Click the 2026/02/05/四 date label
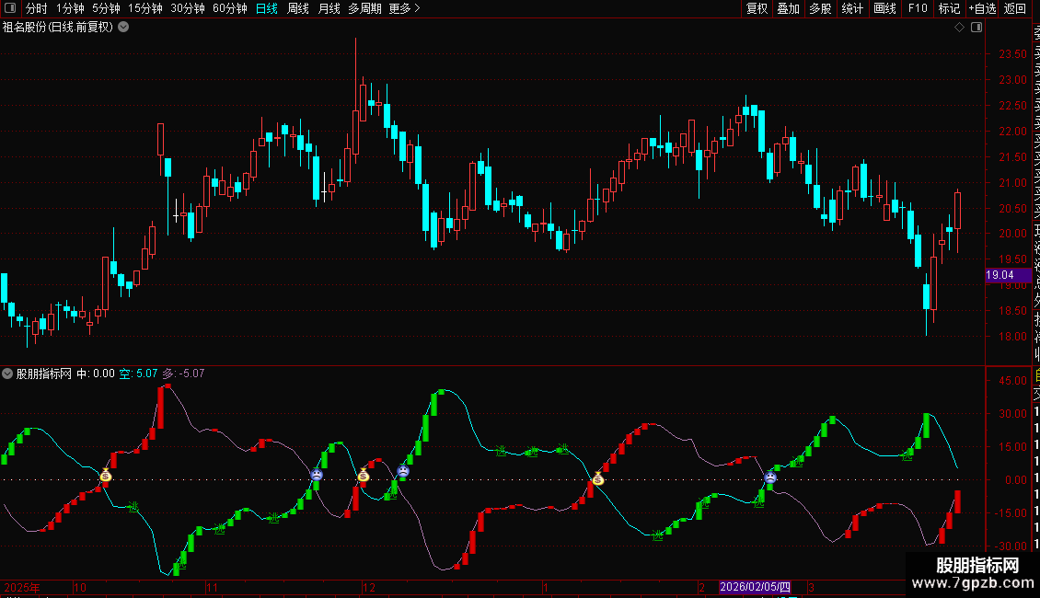The width and height of the screenshot is (1040, 598). pos(755,587)
